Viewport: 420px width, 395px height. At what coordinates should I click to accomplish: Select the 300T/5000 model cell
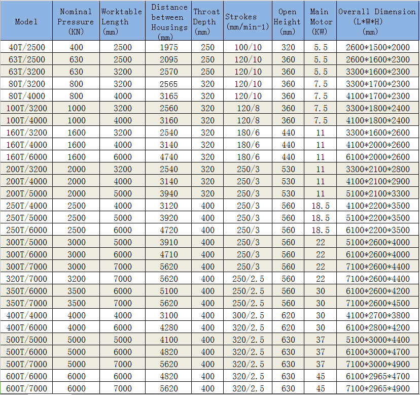click(27, 242)
